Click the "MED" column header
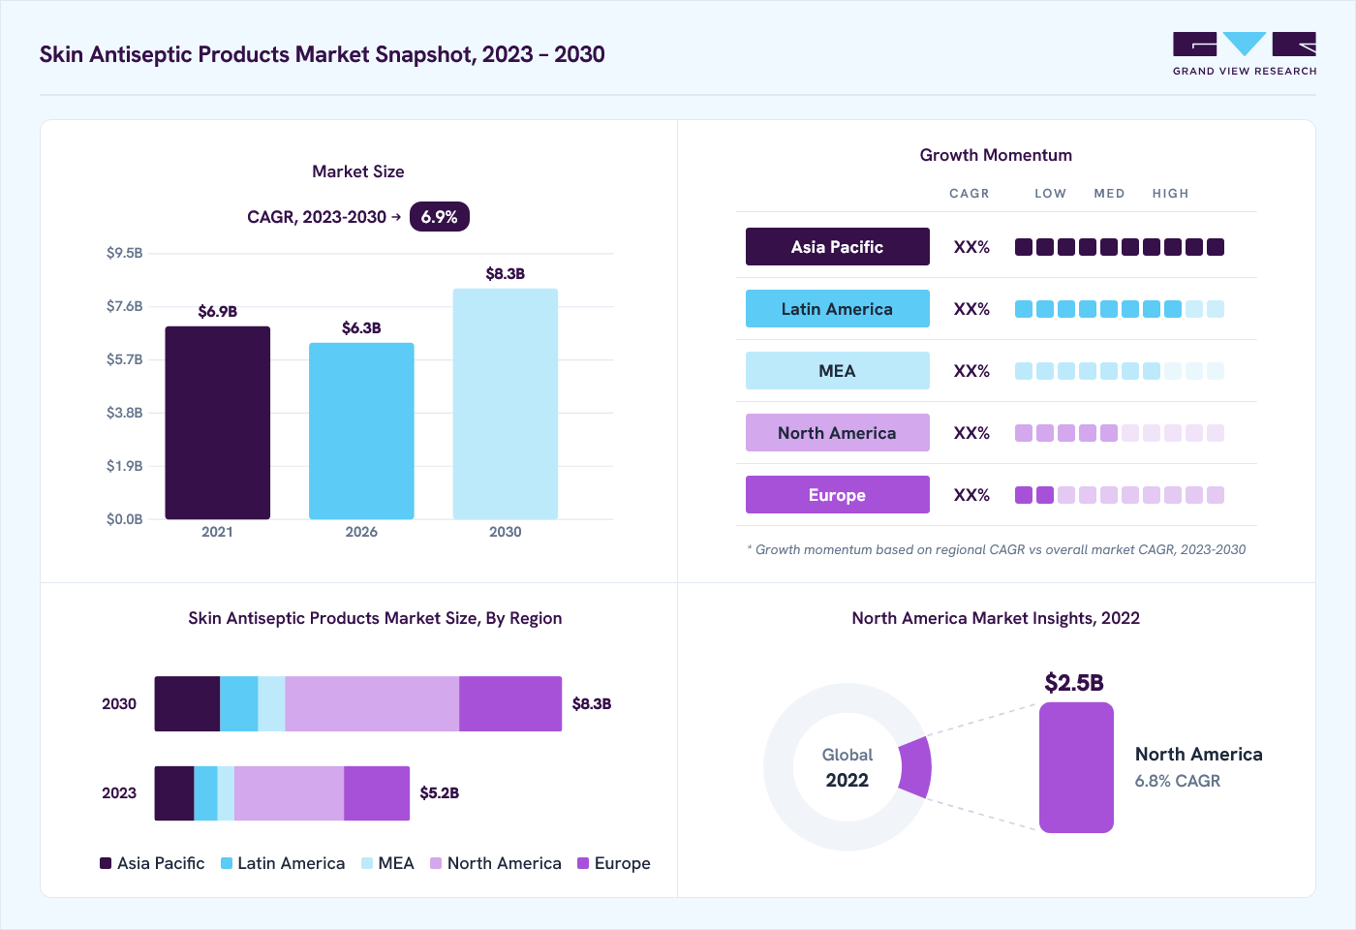1356x930 pixels. pyautogui.click(x=1110, y=194)
